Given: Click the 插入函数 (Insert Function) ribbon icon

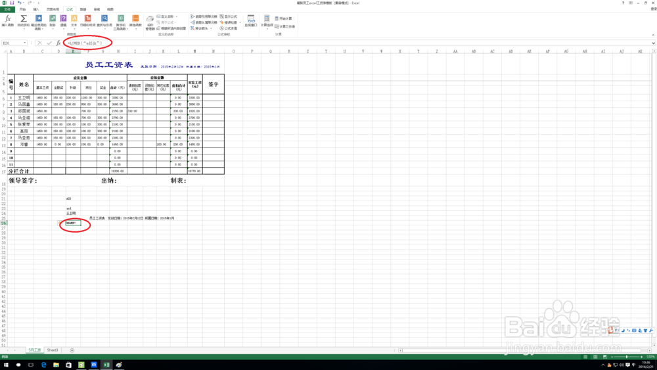Looking at the screenshot, I should click(7, 21).
